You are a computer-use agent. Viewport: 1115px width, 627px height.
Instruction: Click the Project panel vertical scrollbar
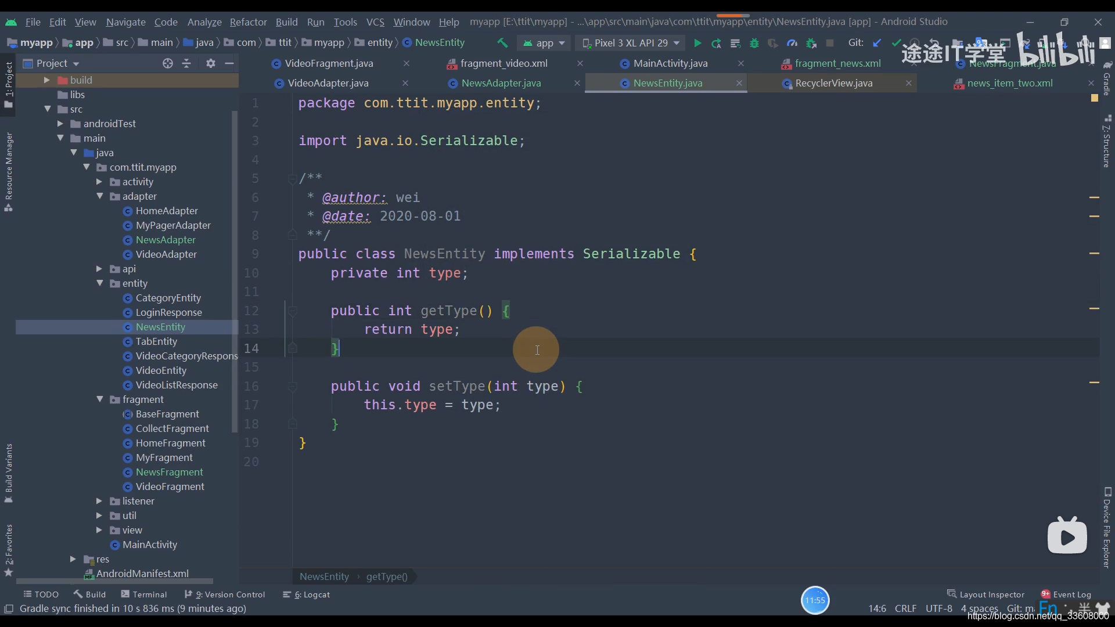pyautogui.click(x=235, y=271)
